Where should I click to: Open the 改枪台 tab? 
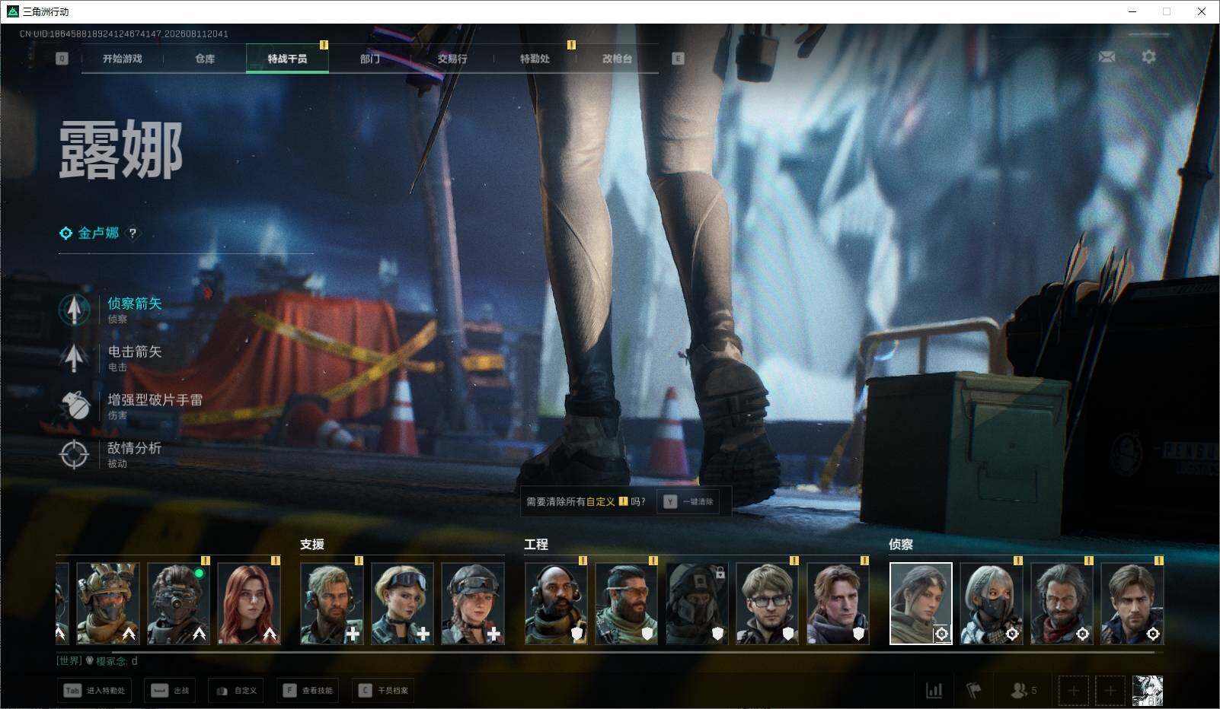[617, 59]
